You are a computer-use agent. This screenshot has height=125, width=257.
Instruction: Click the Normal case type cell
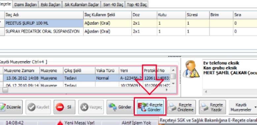(x=107, y=78)
